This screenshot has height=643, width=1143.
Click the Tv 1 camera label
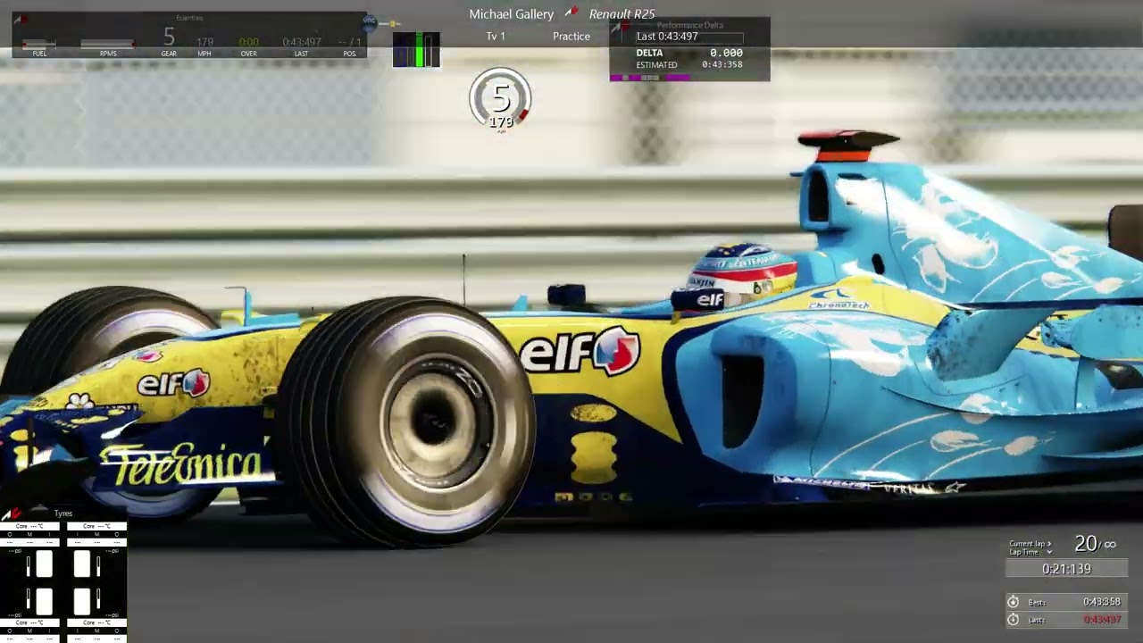[496, 37]
